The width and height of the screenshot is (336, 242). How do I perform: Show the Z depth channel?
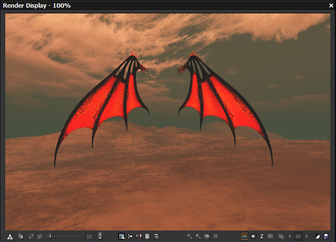pos(262,236)
